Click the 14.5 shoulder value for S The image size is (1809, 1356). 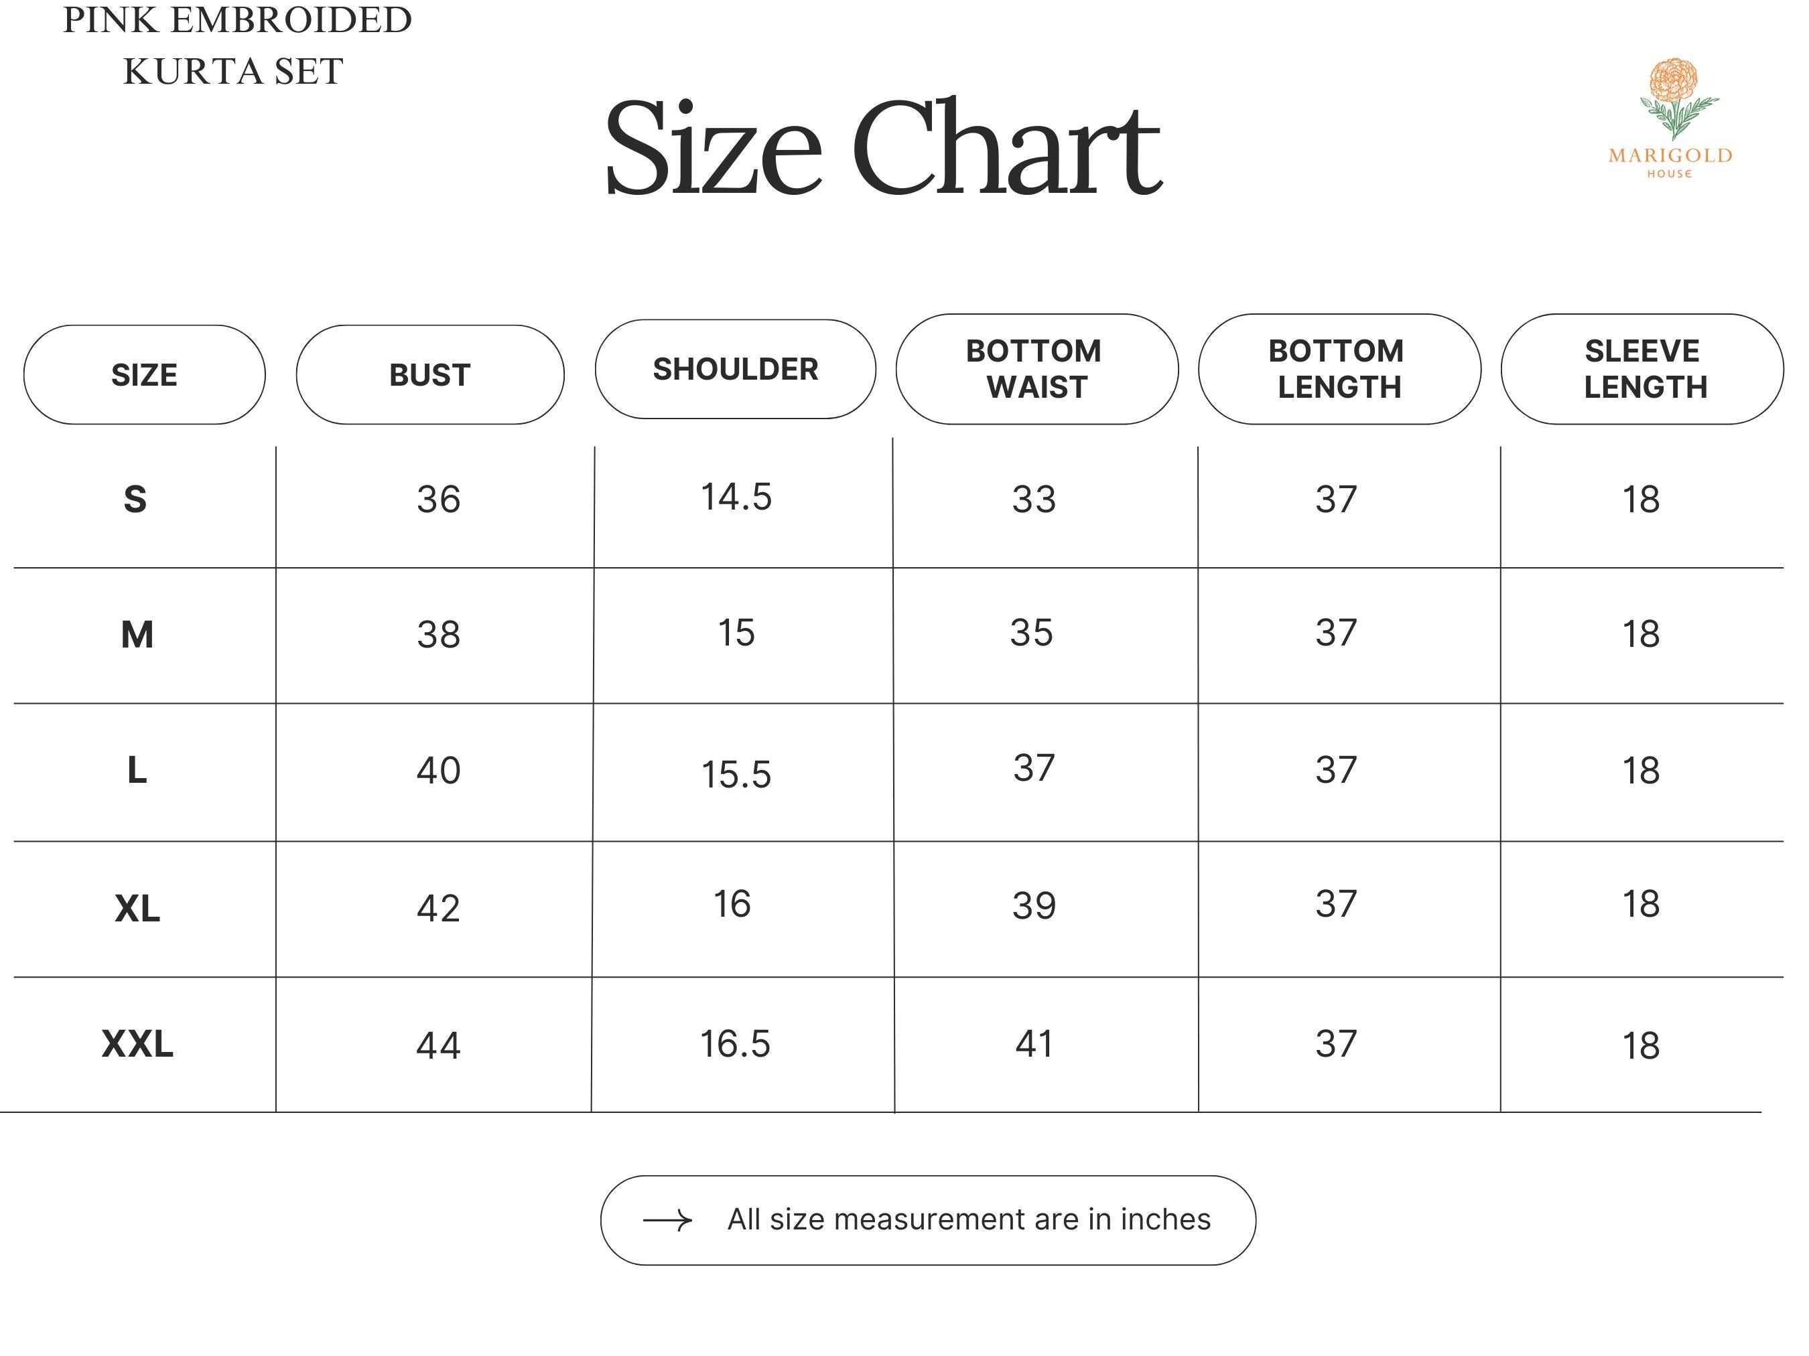(x=736, y=497)
